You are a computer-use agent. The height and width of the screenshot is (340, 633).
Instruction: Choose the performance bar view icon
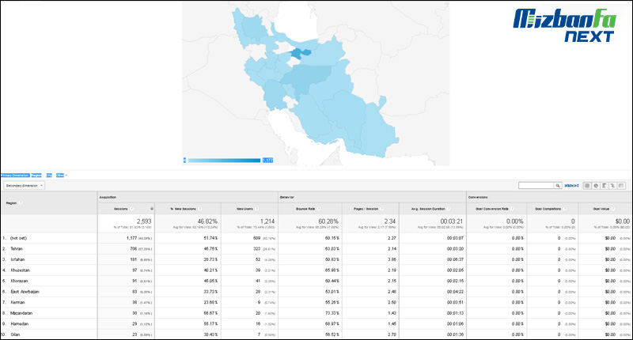[x=605, y=185]
